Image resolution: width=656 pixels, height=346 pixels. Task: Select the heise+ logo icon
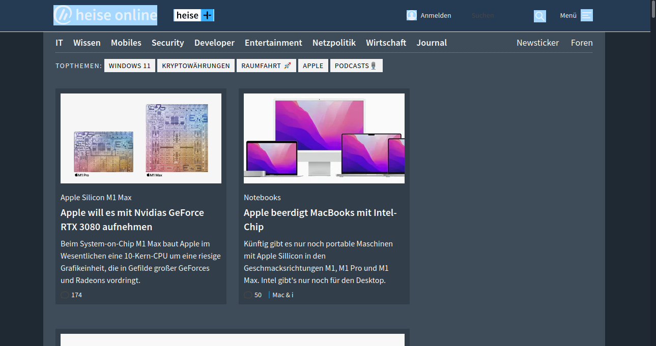point(207,15)
